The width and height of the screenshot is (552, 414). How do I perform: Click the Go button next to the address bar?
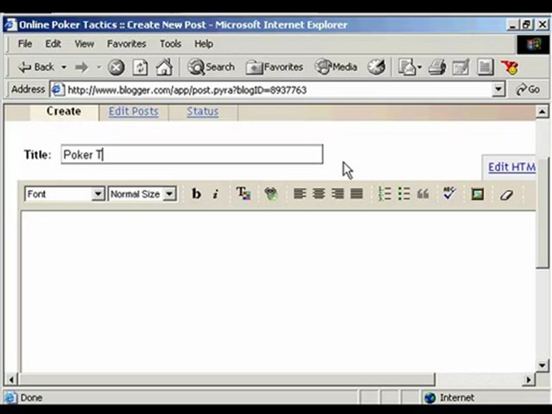tap(528, 90)
